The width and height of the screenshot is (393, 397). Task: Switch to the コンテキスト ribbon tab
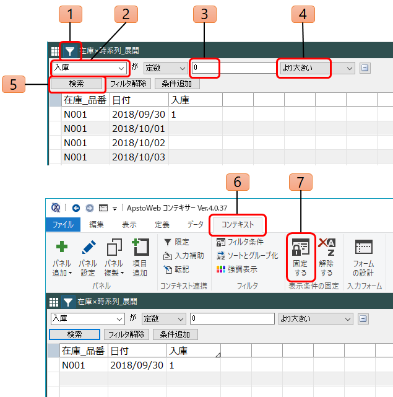(238, 225)
